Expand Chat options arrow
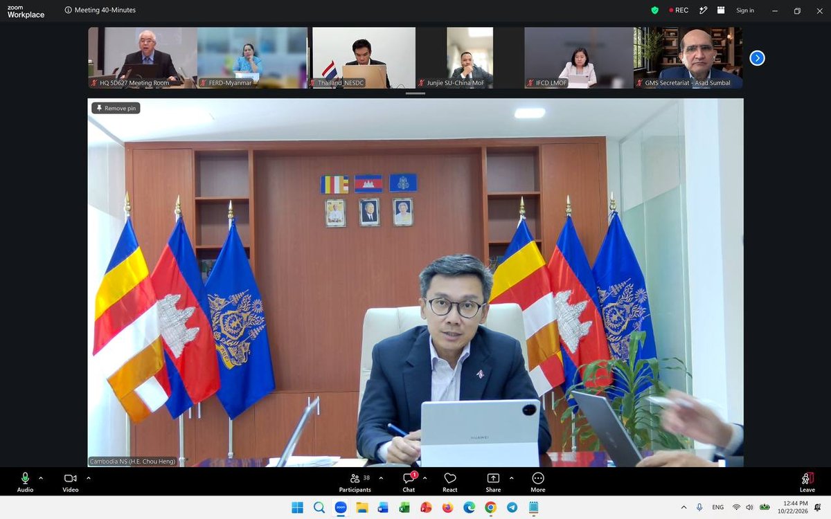This screenshot has height=519, width=831. click(x=425, y=477)
